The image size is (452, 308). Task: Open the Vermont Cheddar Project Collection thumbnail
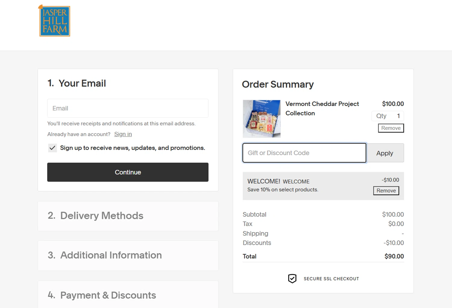point(262,119)
